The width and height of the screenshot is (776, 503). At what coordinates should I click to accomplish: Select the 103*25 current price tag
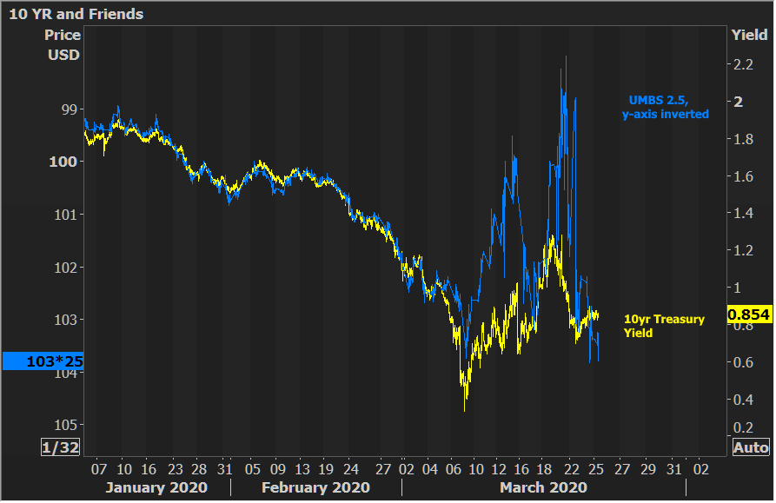click(x=42, y=361)
